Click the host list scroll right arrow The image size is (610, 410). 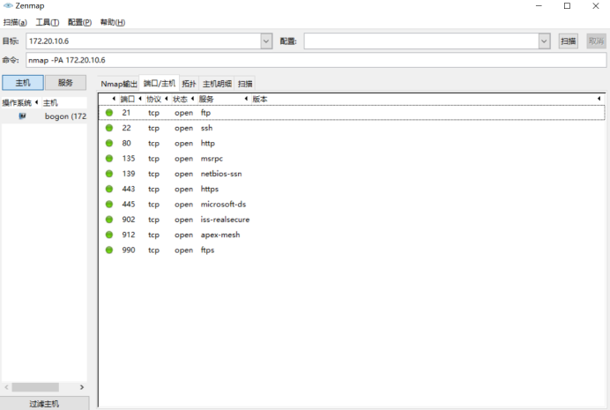(82, 387)
